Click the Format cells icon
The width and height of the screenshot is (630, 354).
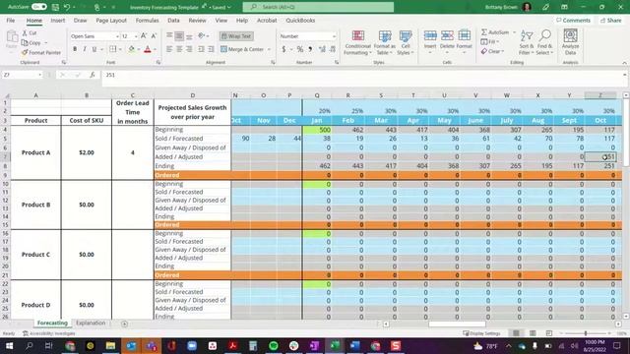pyautogui.click(x=464, y=36)
